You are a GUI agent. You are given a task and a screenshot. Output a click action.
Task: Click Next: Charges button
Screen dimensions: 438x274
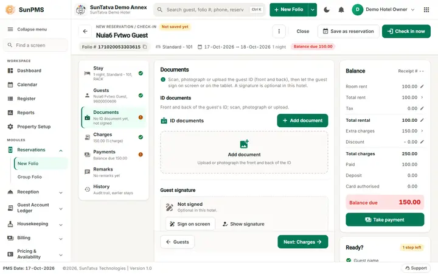tap(302, 242)
